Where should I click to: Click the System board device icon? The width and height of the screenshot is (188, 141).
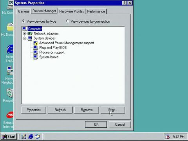coord(35,57)
